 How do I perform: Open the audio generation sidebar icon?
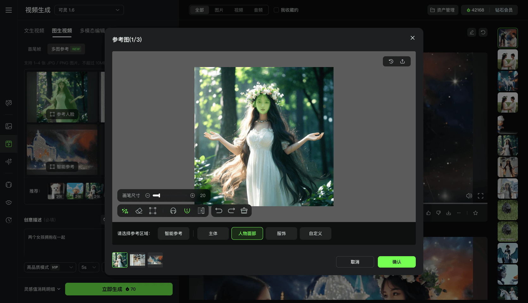coord(9,161)
